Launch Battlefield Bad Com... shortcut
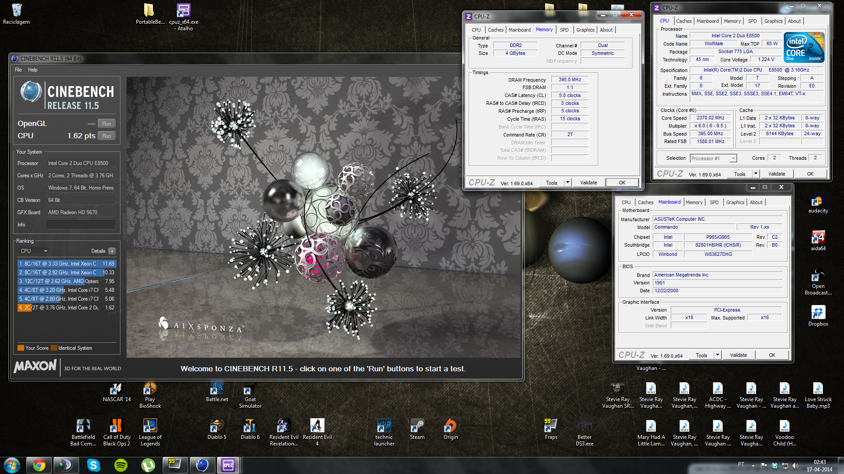Screen dimensions: 844x474 [x=83, y=433]
